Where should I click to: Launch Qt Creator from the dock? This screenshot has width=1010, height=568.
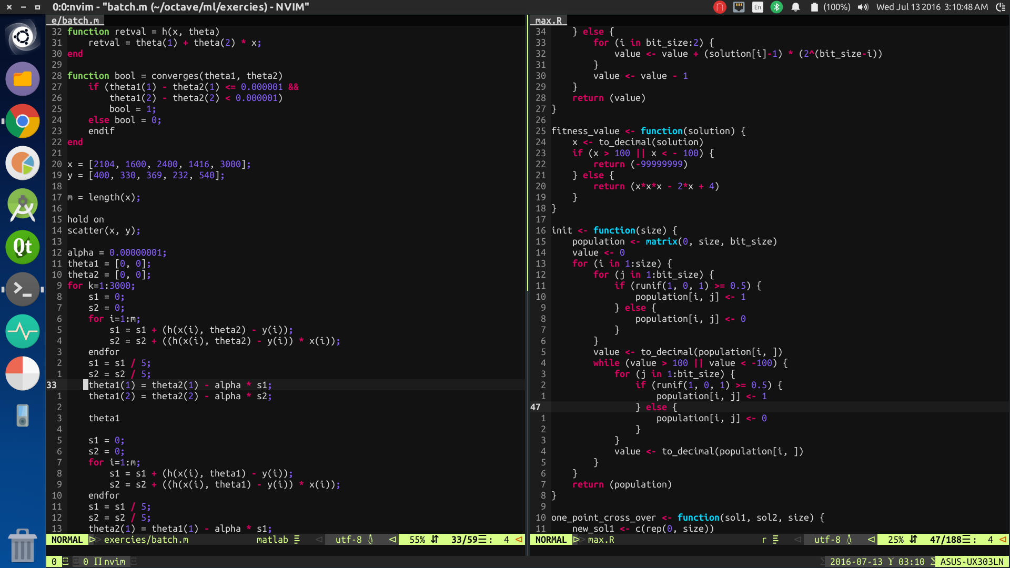(x=23, y=247)
